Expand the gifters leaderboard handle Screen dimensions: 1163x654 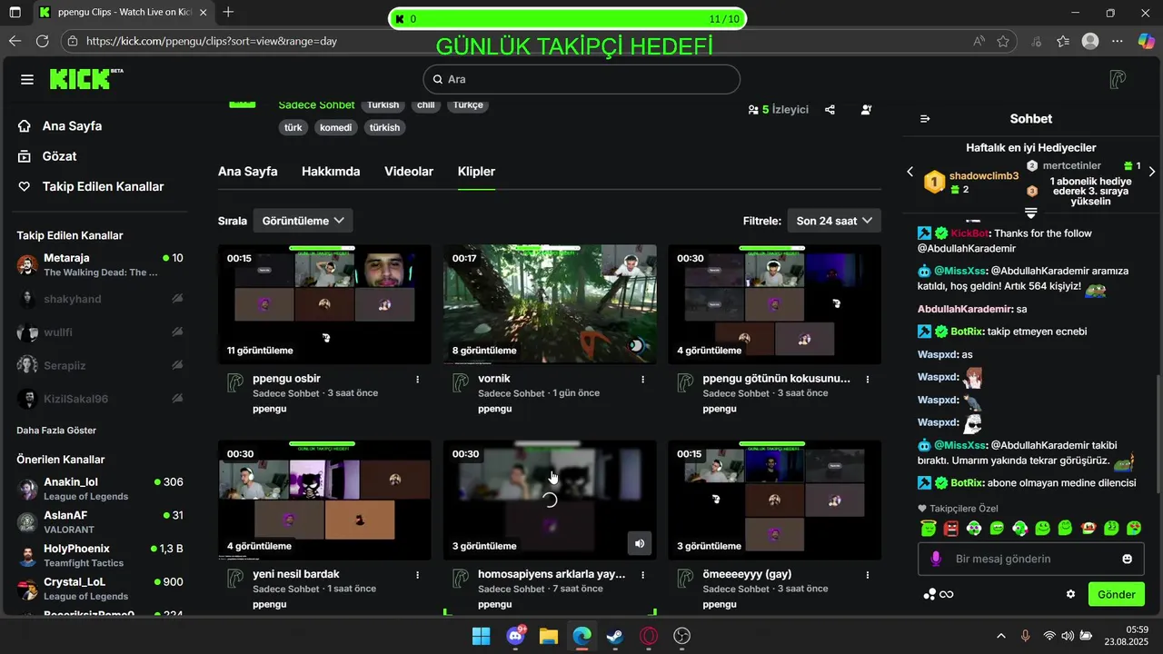tap(1030, 213)
